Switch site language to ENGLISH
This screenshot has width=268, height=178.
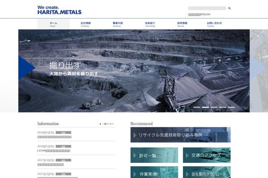click(205, 15)
